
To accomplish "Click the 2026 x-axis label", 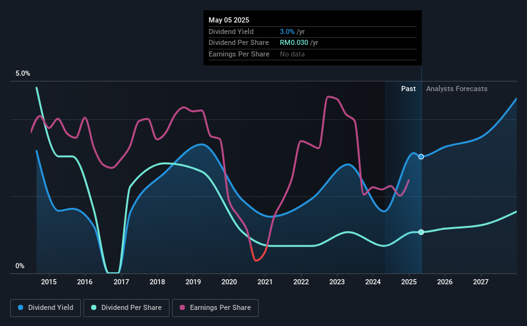I will point(445,282).
